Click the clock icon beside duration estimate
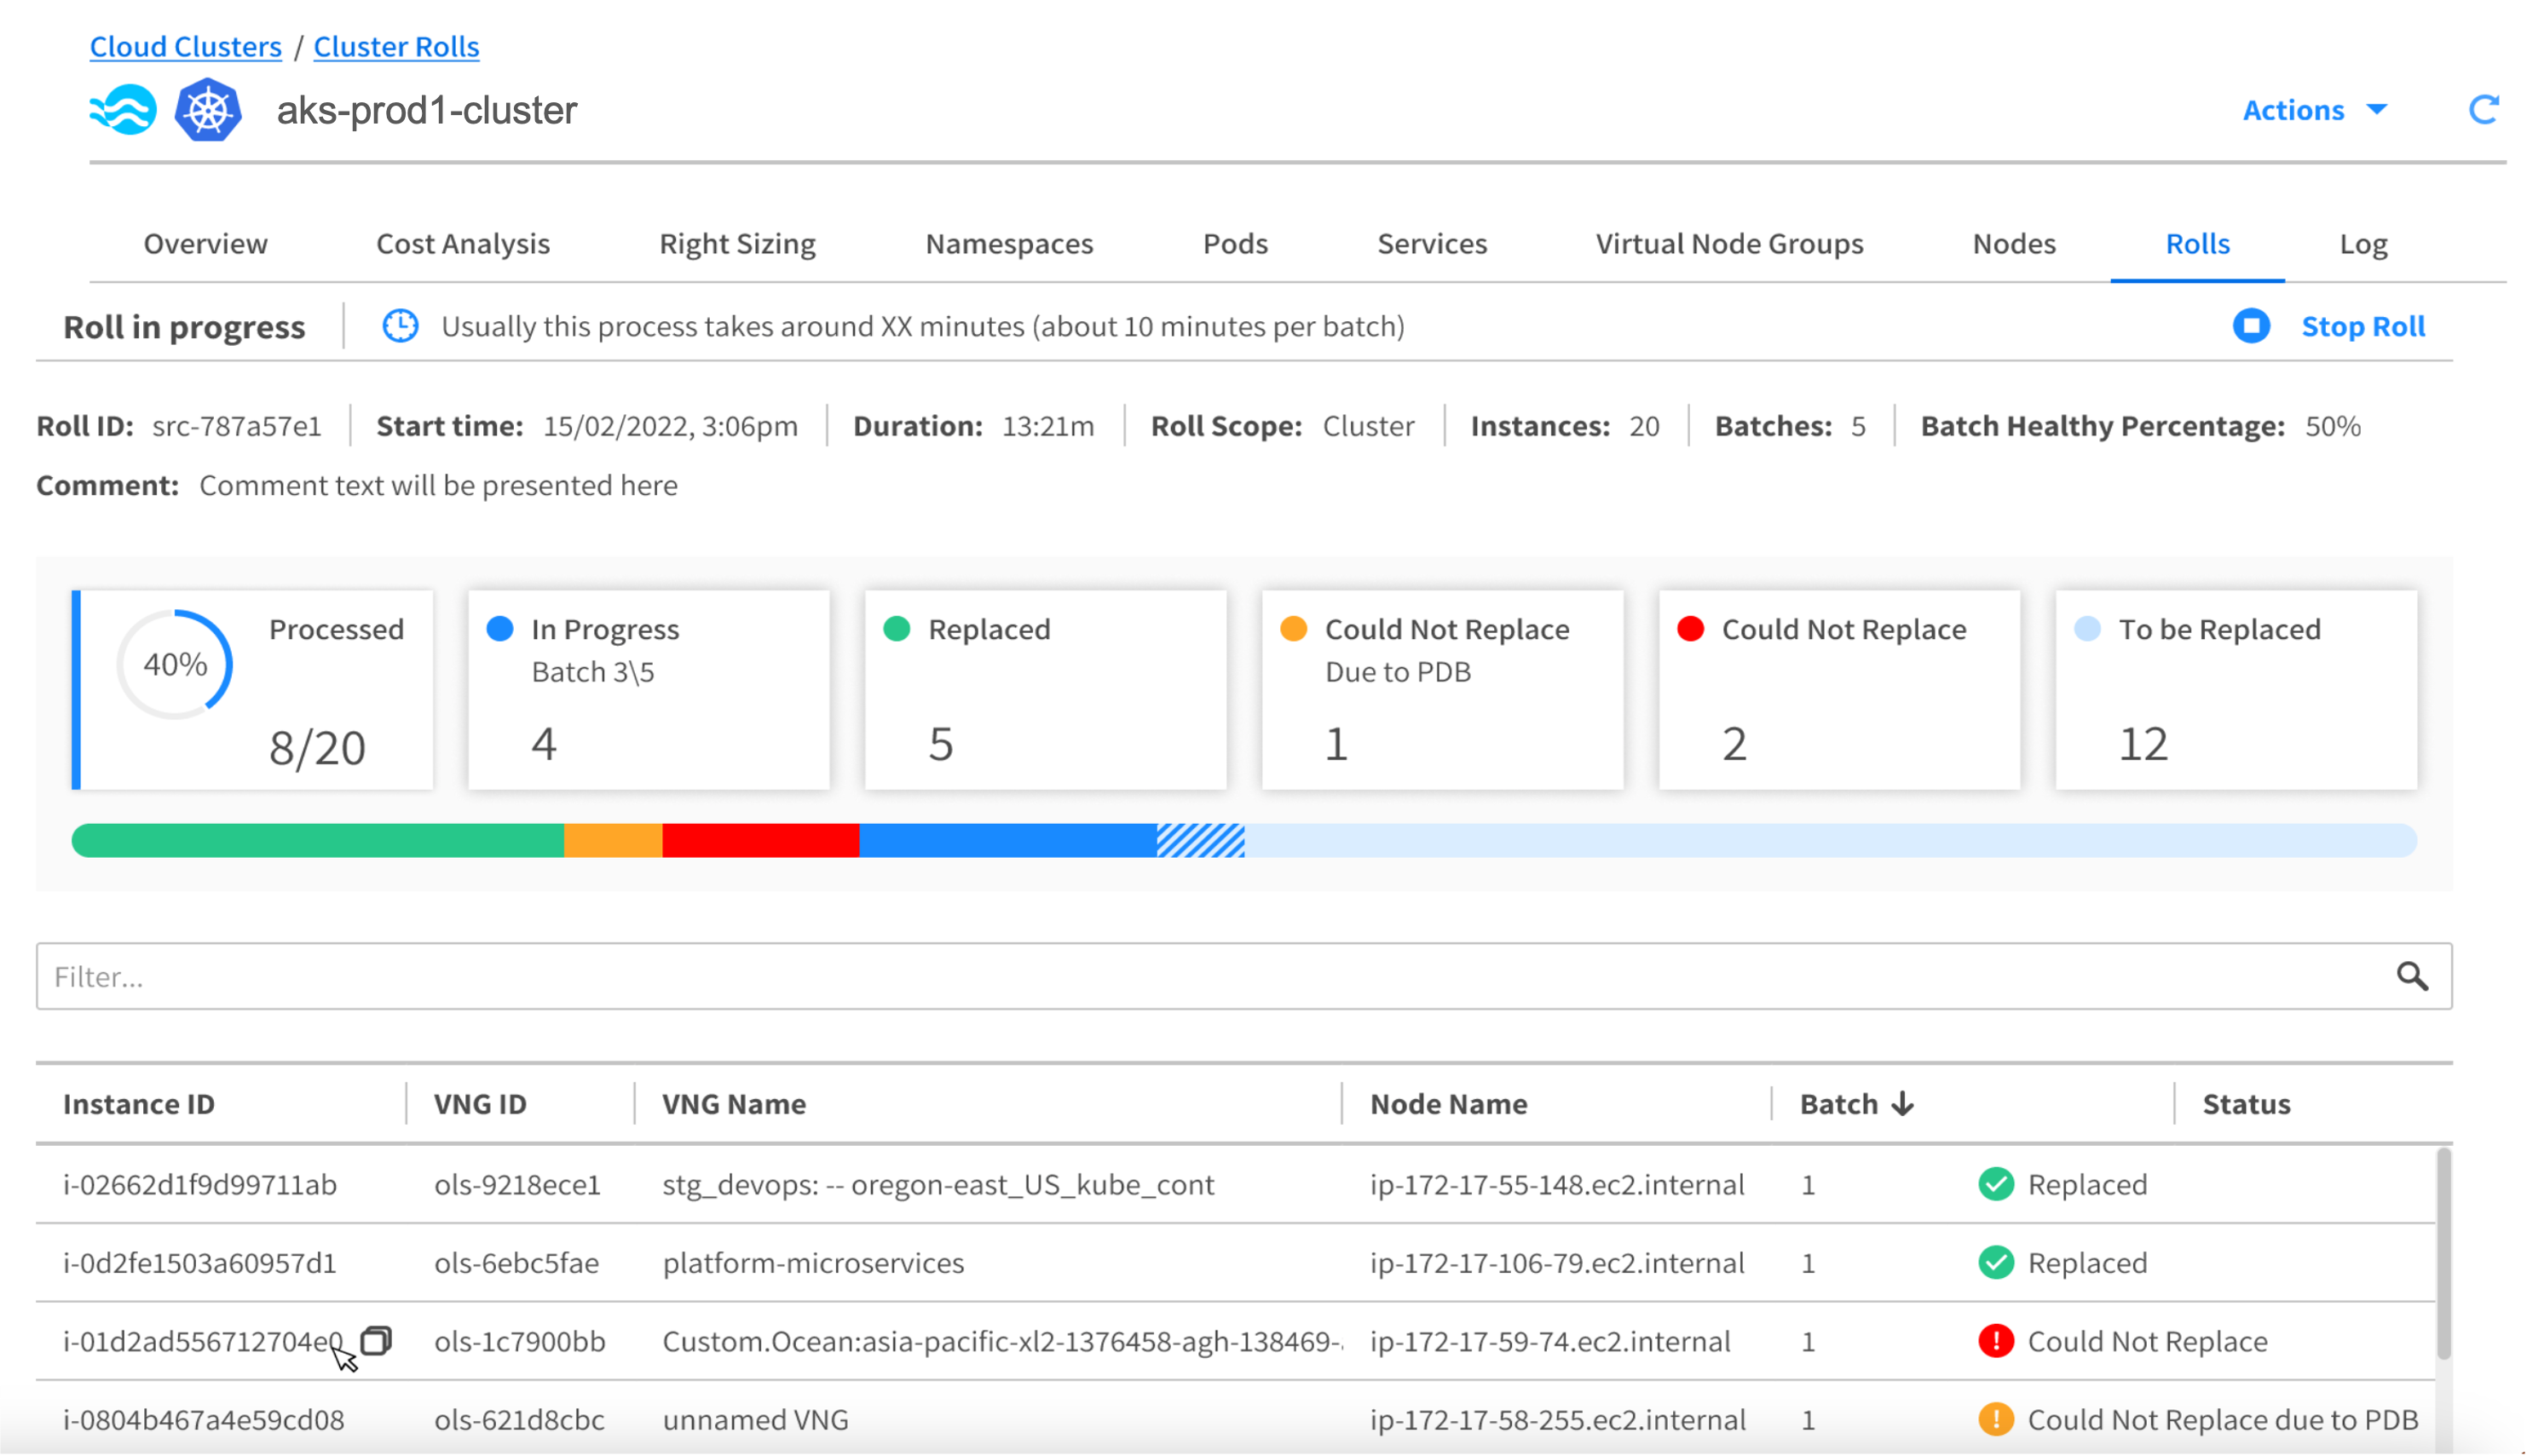Image resolution: width=2527 pixels, height=1456 pixels. (401, 326)
